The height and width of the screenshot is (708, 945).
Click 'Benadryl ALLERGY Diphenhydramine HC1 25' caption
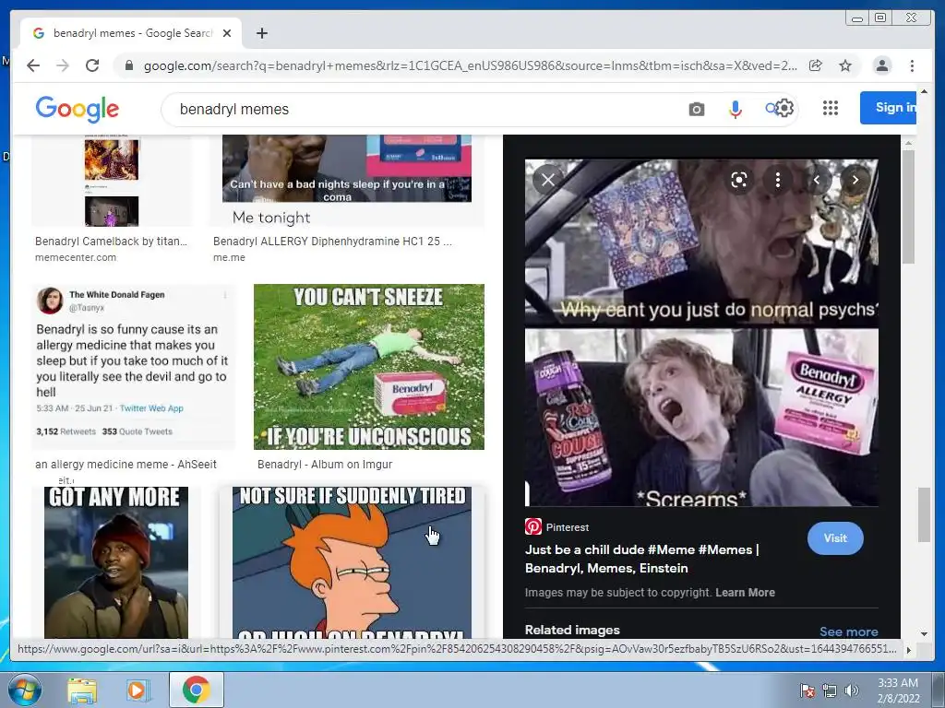coord(332,242)
